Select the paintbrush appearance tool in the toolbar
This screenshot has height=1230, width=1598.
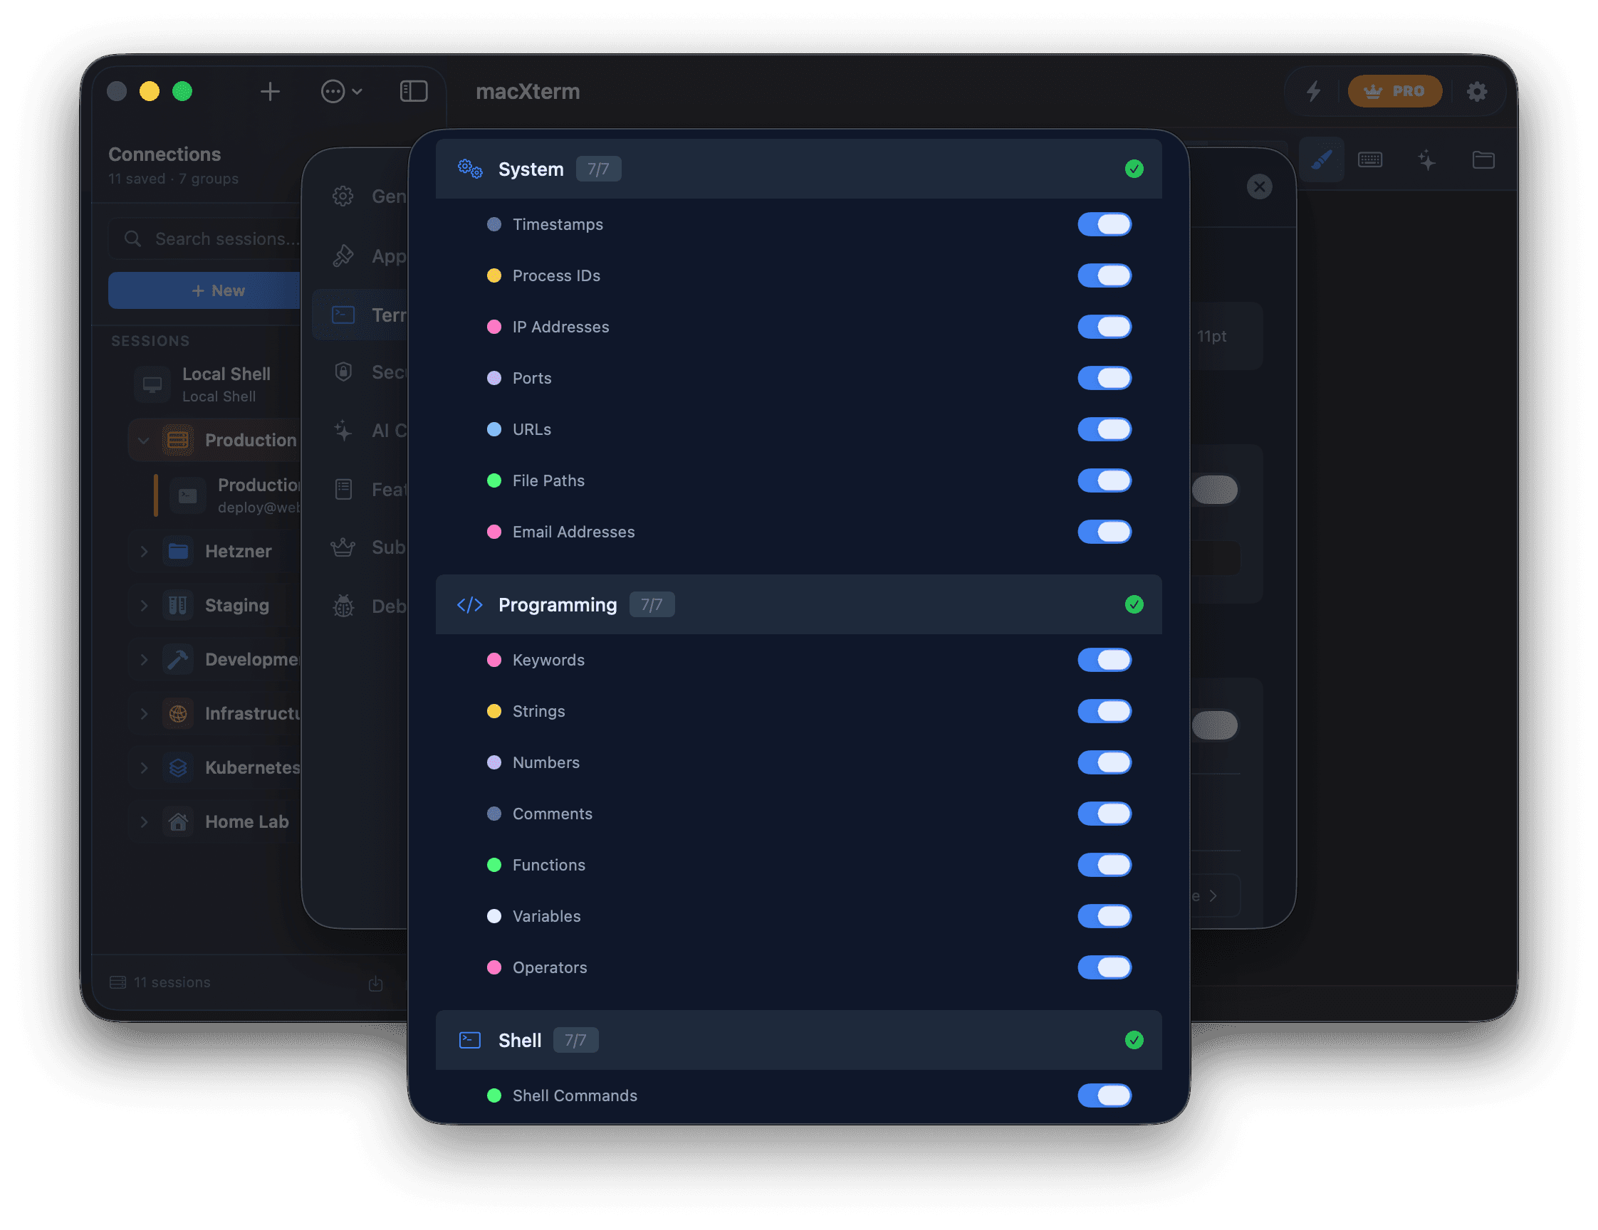(x=1322, y=159)
